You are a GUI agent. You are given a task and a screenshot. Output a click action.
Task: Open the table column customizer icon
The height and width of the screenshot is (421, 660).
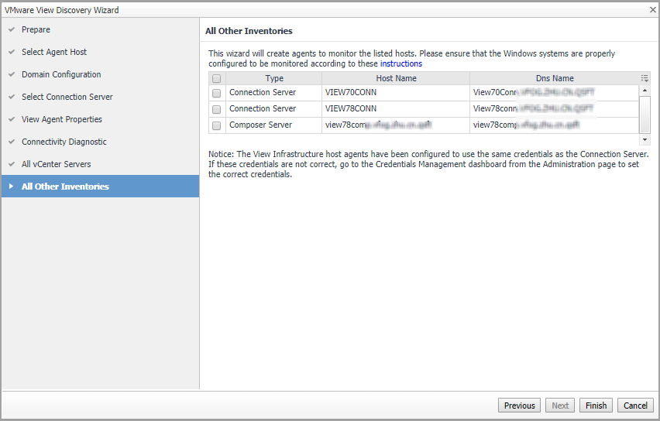coord(645,78)
